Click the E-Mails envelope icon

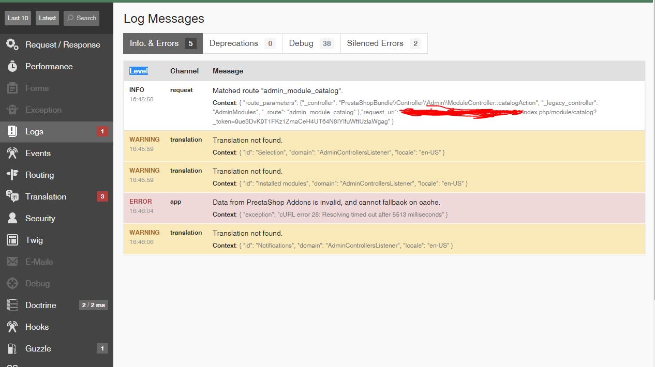click(12, 262)
